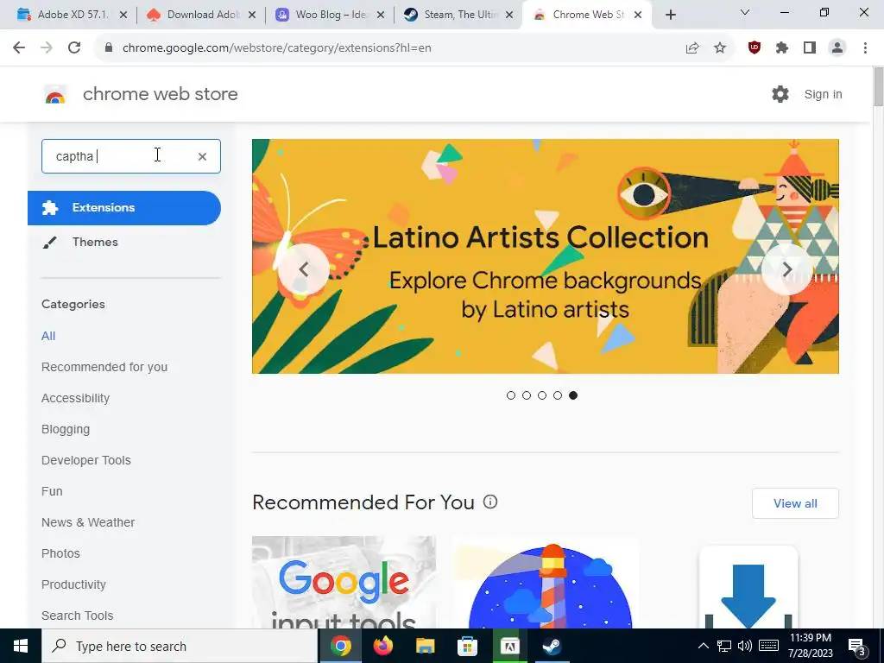Open Steam from the taskbar
Viewport: 884px width, 663px height.
[552, 646]
